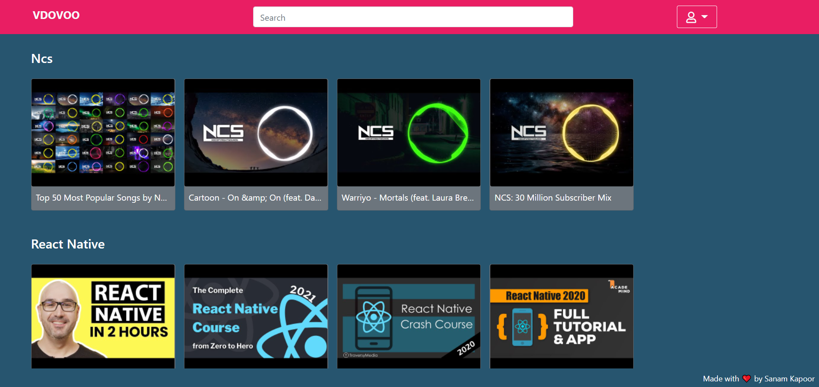Open React Native Crash Course 2020 video
The image size is (819, 387).
[409, 317]
